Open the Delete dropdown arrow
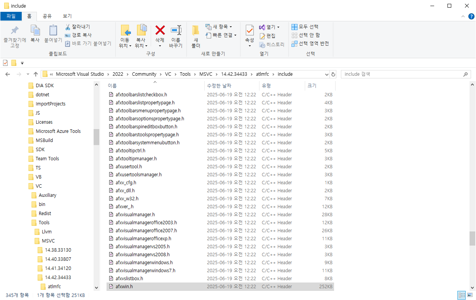Viewport: 476px width, 300px height. point(160,46)
